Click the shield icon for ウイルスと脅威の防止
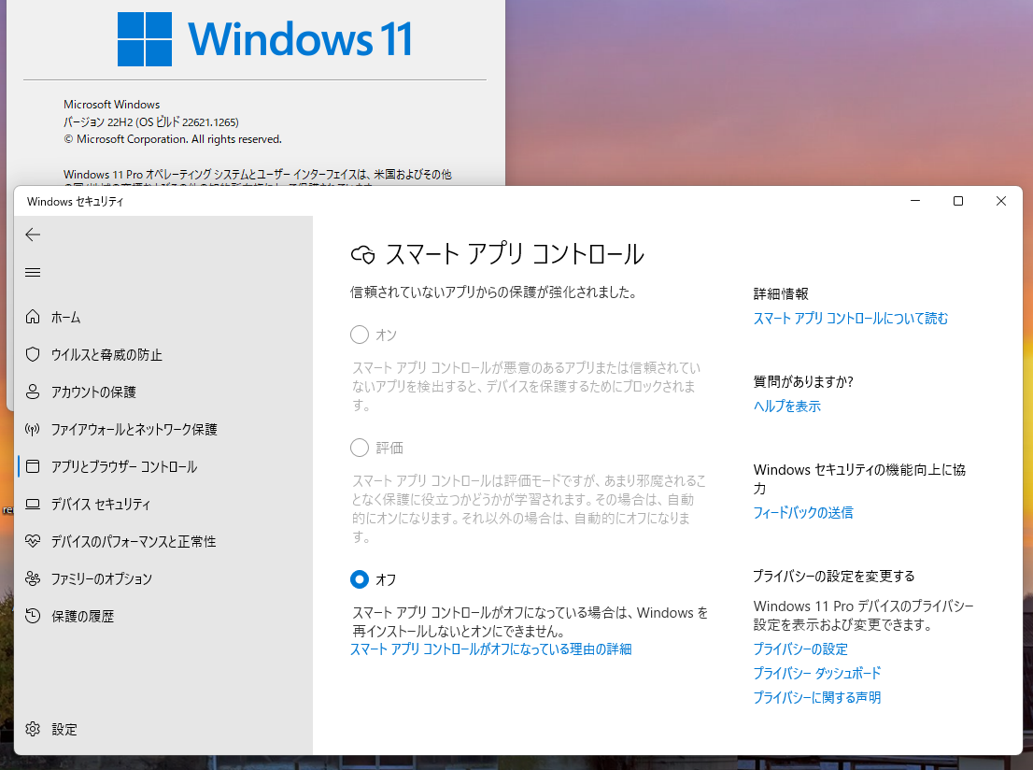Image resolution: width=1033 pixels, height=770 pixels. pos(33,355)
